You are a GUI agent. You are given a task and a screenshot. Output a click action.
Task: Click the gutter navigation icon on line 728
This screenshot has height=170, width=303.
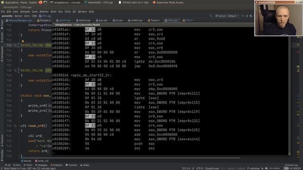15,70
